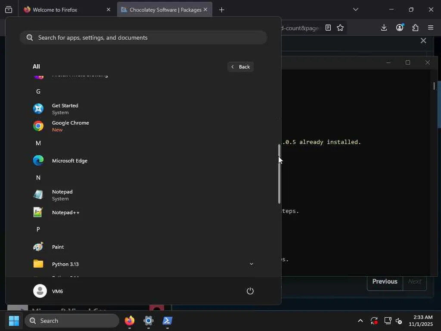The image size is (441, 331).
Task: Click Firefox address bar URL text
Action: click(300, 28)
